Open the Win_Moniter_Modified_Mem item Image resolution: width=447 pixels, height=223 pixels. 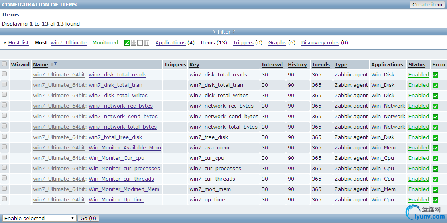(124, 189)
